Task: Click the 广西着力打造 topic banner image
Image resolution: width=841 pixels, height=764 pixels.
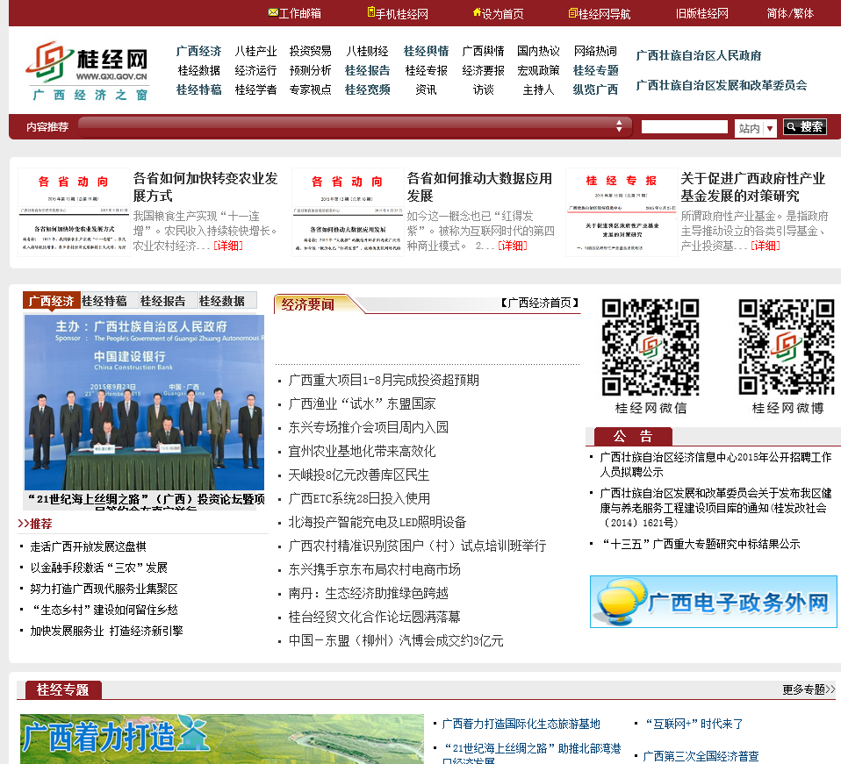Action: pyautogui.click(x=222, y=739)
